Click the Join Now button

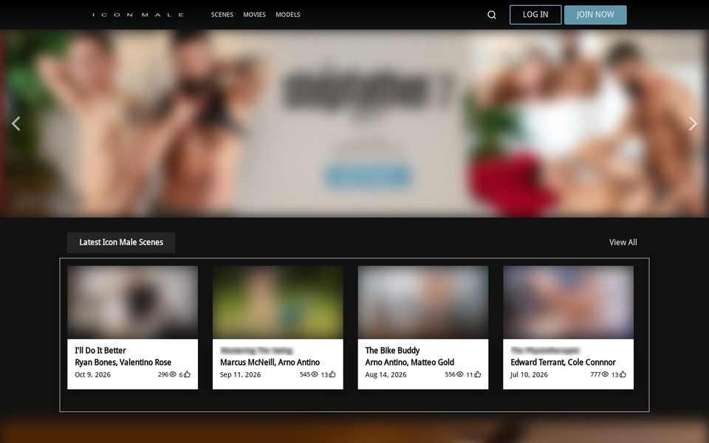point(595,15)
